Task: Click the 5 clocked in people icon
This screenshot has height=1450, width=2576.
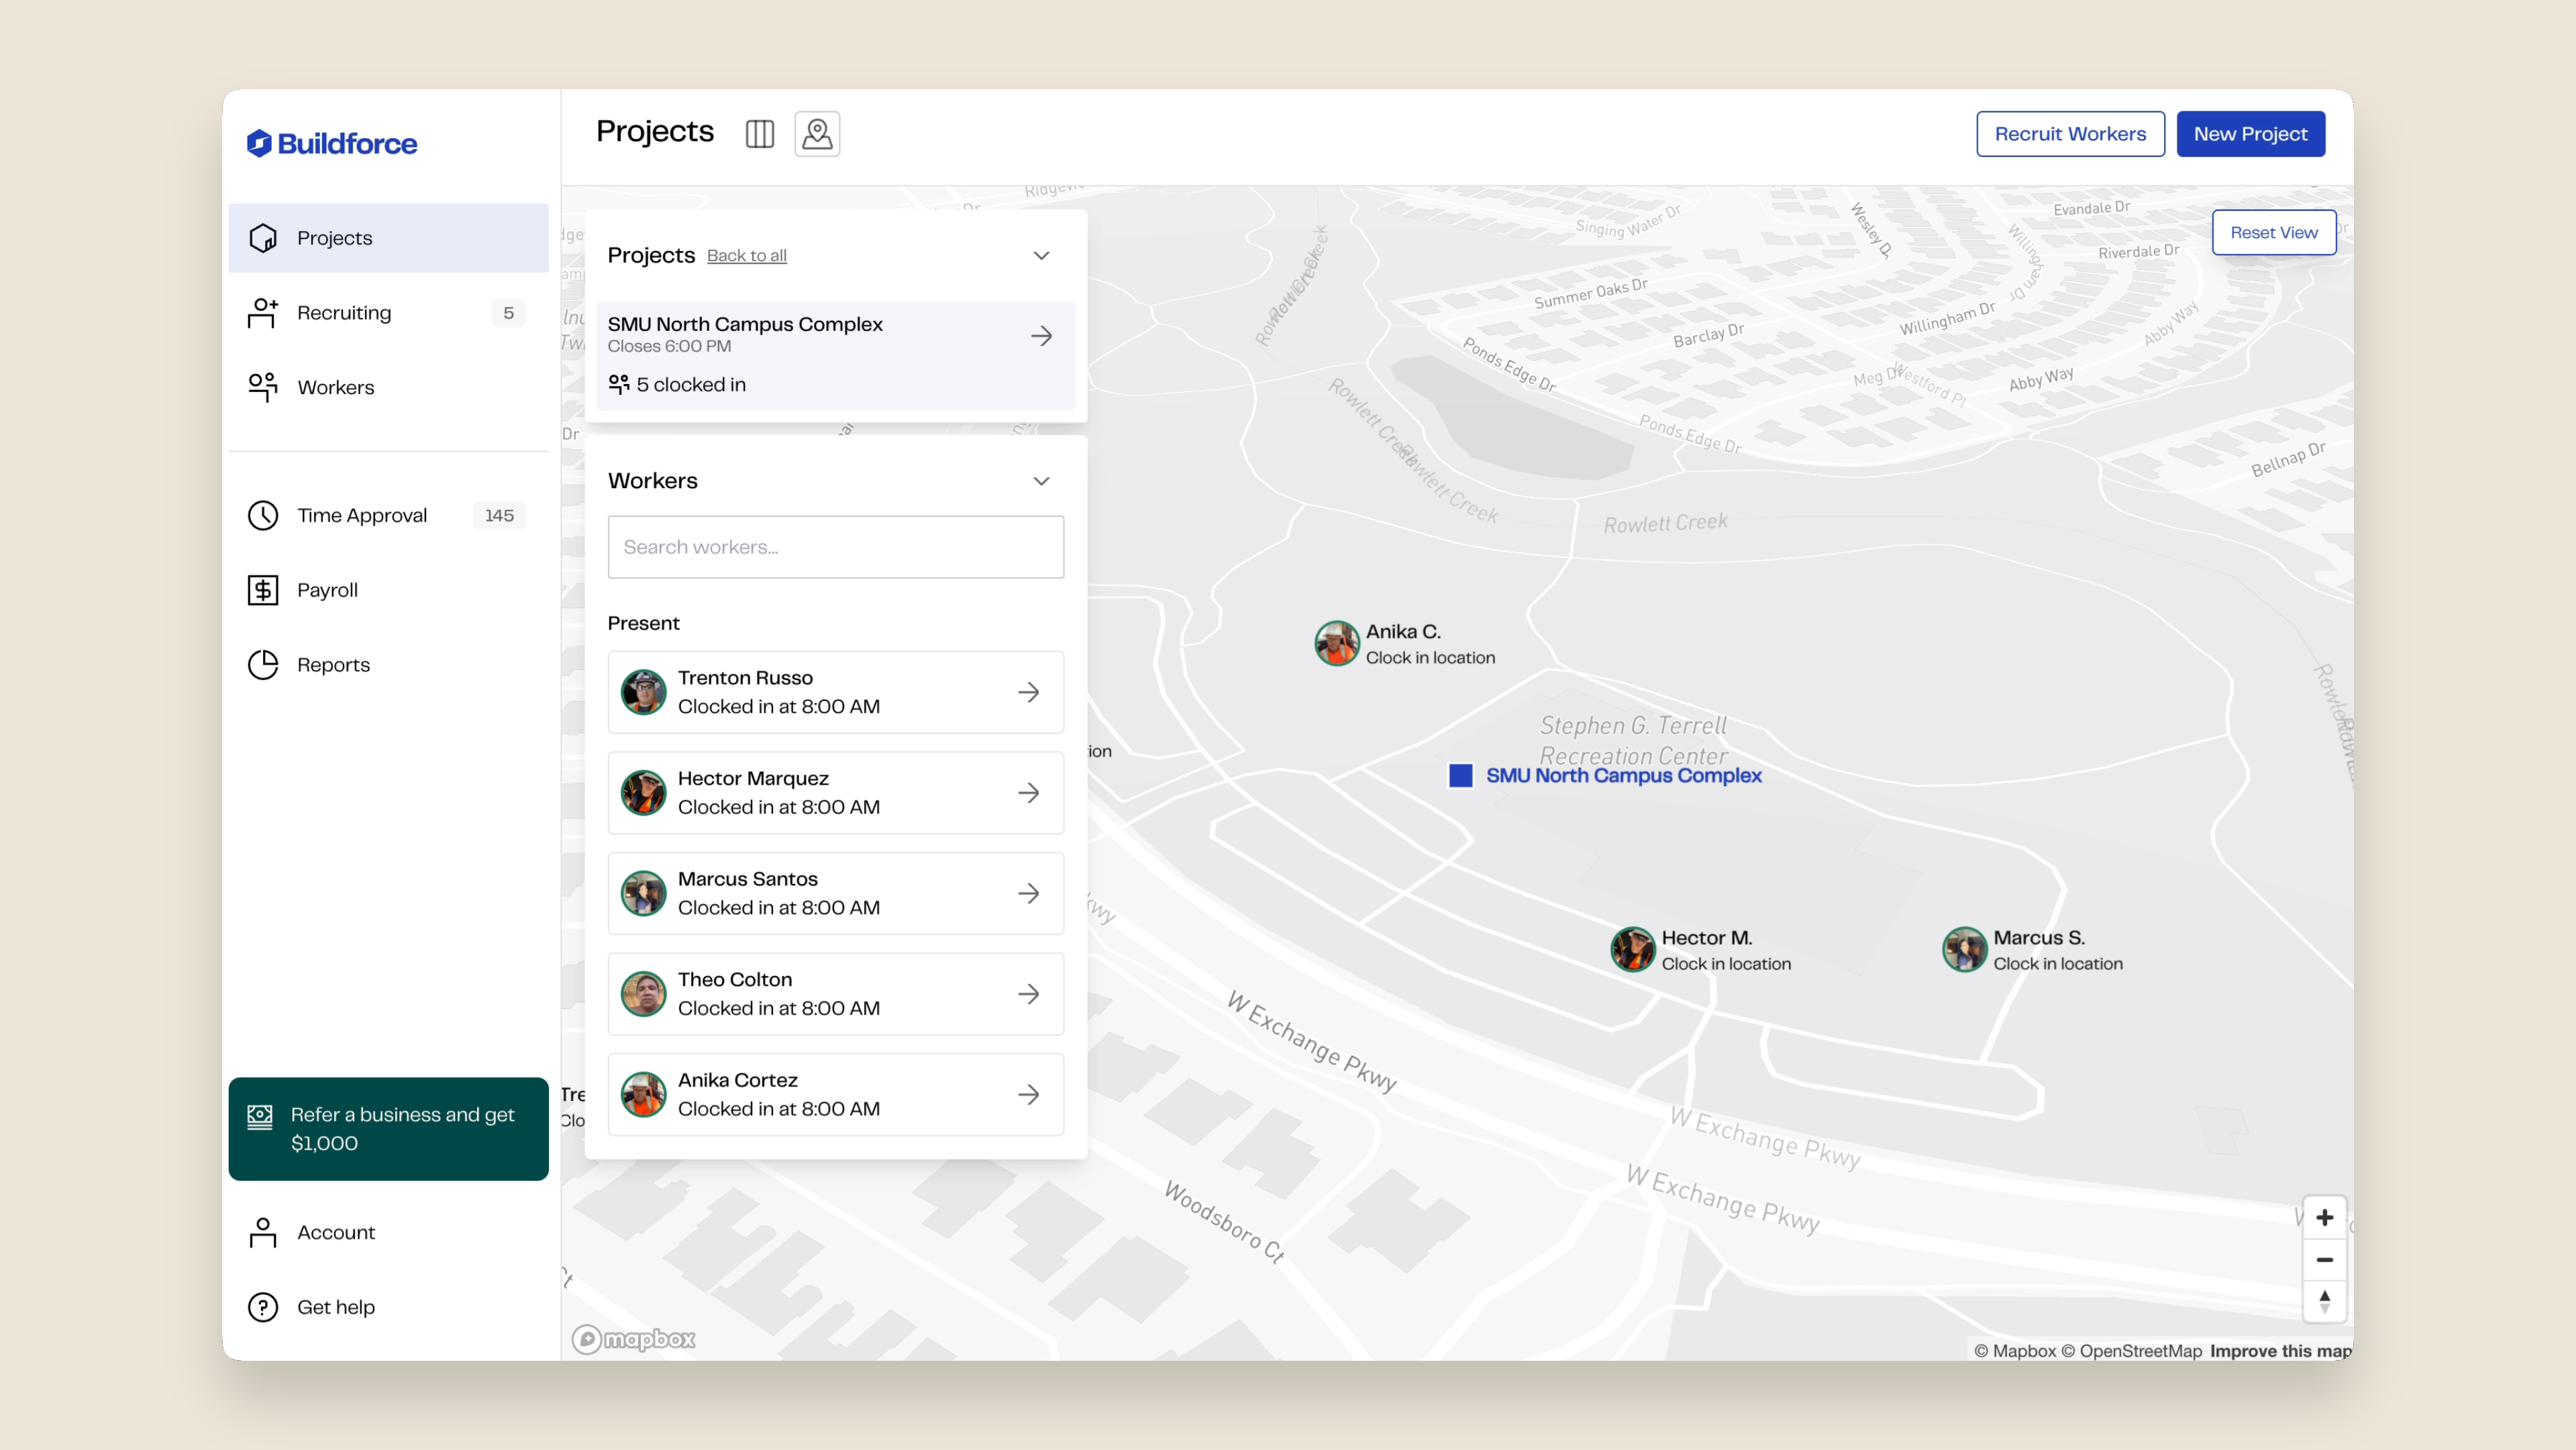Action: pyautogui.click(x=619, y=384)
